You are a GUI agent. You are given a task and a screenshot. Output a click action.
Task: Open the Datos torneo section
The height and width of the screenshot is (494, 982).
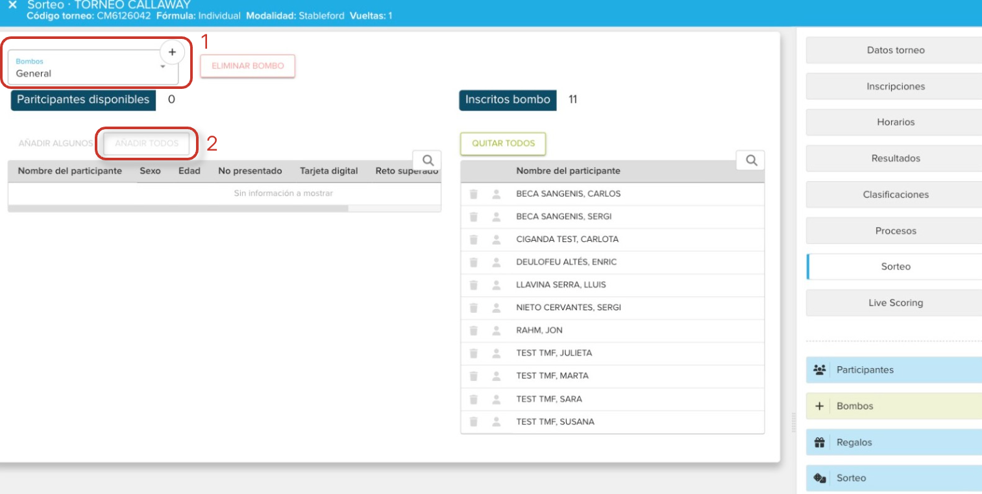pyautogui.click(x=895, y=50)
